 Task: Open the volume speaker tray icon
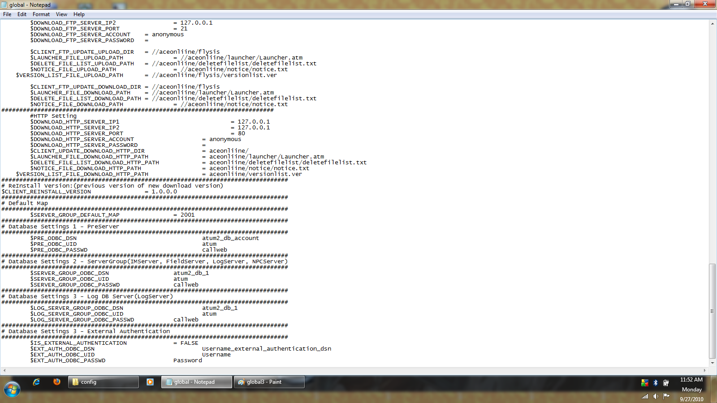tap(656, 396)
